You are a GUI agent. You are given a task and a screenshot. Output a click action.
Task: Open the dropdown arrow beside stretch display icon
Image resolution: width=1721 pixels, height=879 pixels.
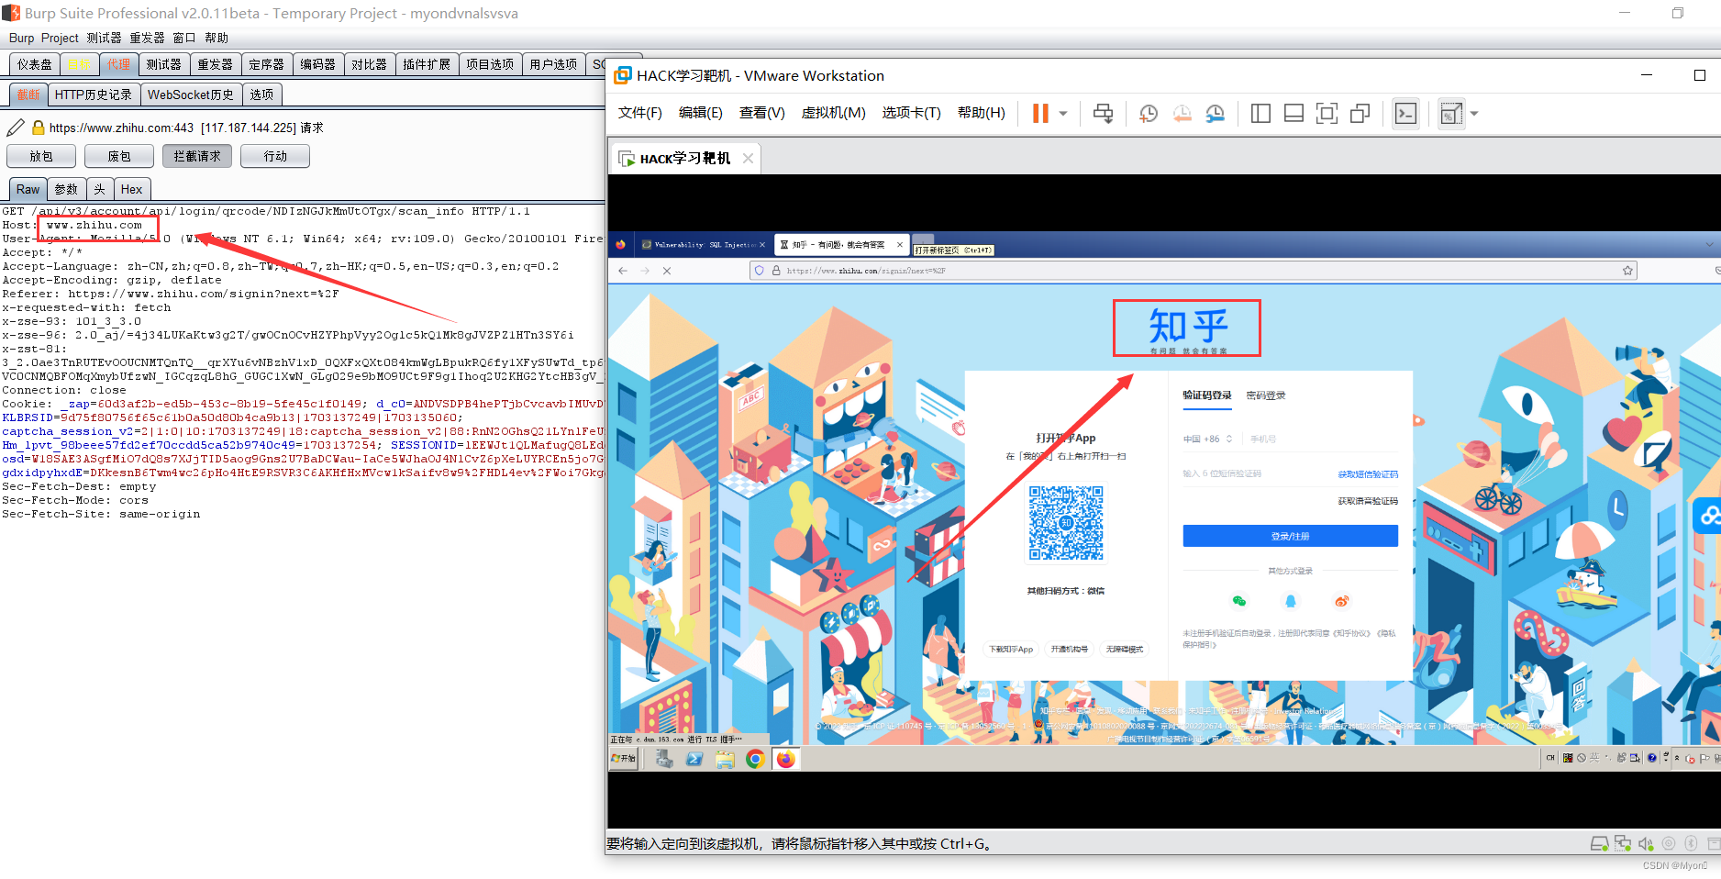click(x=1474, y=114)
